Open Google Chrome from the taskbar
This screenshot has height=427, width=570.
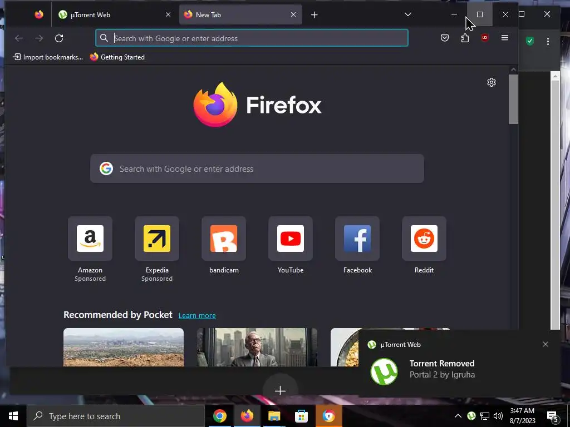(x=219, y=416)
